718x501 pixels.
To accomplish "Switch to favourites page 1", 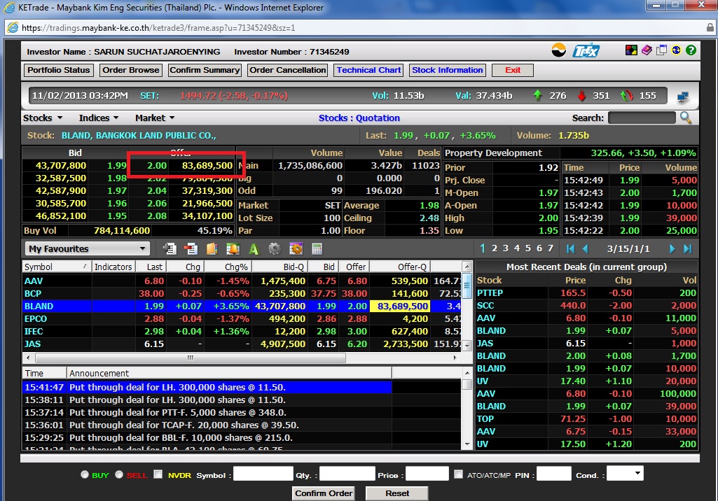I will point(483,248).
